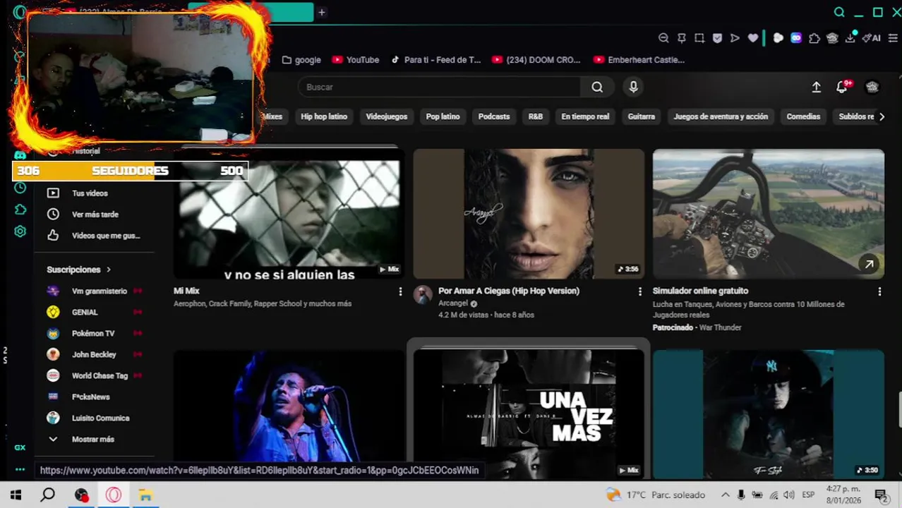This screenshot has width=902, height=508.
Task: Click YouTube search magnifier button
Action: tap(597, 87)
